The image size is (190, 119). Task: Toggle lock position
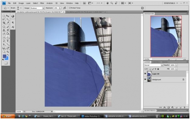(x=155, y=69)
